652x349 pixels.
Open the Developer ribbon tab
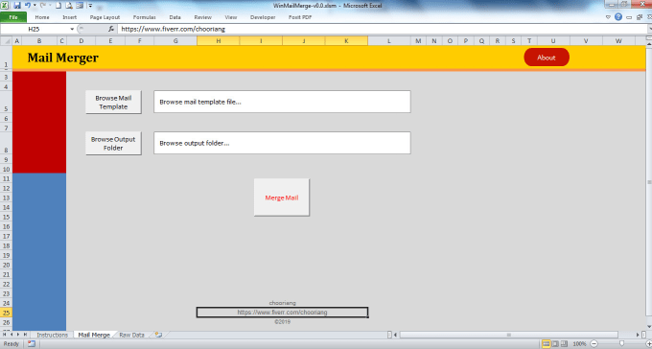click(263, 17)
